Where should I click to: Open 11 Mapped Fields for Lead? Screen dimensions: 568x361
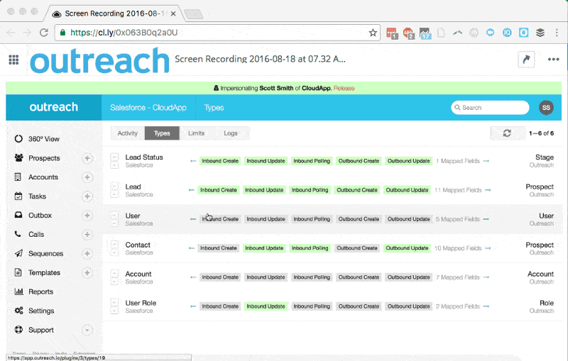(458, 190)
